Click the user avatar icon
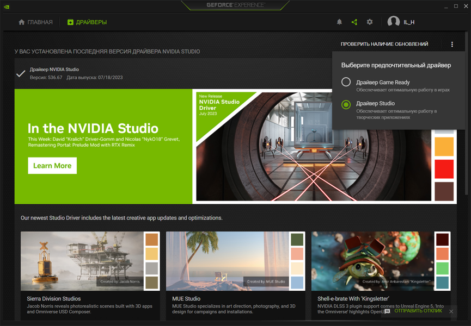This screenshot has height=326, width=471. [x=394, y=22]
